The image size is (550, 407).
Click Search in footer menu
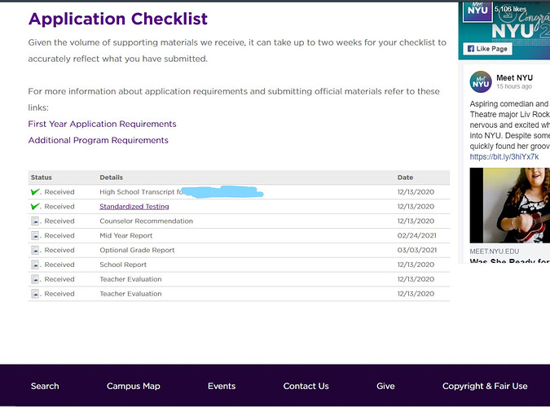coord(45,386)
